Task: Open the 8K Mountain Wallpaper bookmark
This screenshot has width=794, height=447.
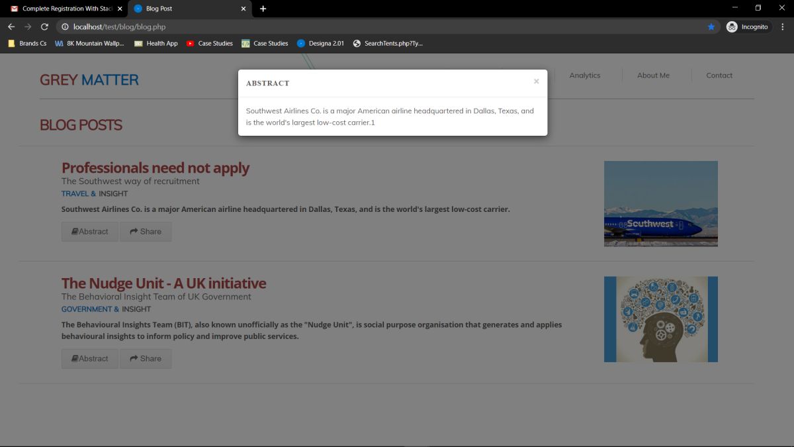Action: [89, 43]
